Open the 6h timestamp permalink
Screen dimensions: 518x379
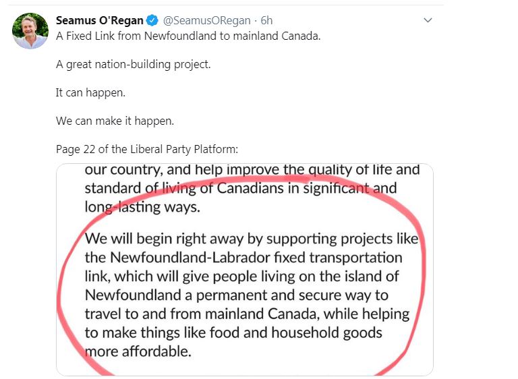266,20
